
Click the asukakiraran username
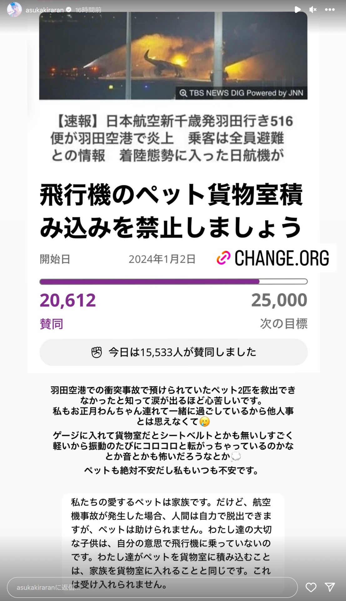click(x=45, y=10)
